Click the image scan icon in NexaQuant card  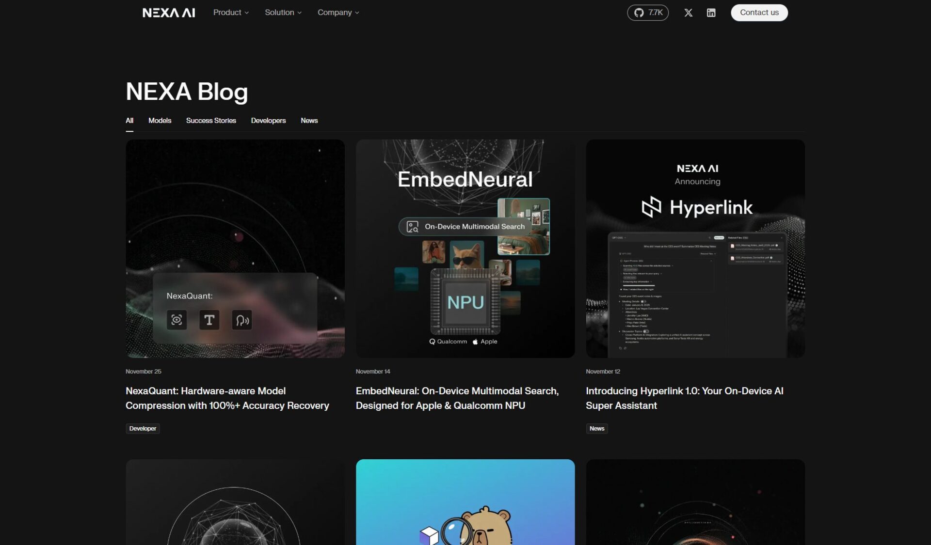point(177,320)
